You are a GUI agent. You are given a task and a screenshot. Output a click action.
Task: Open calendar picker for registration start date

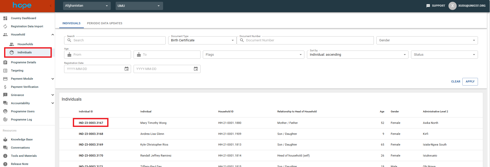126,69
